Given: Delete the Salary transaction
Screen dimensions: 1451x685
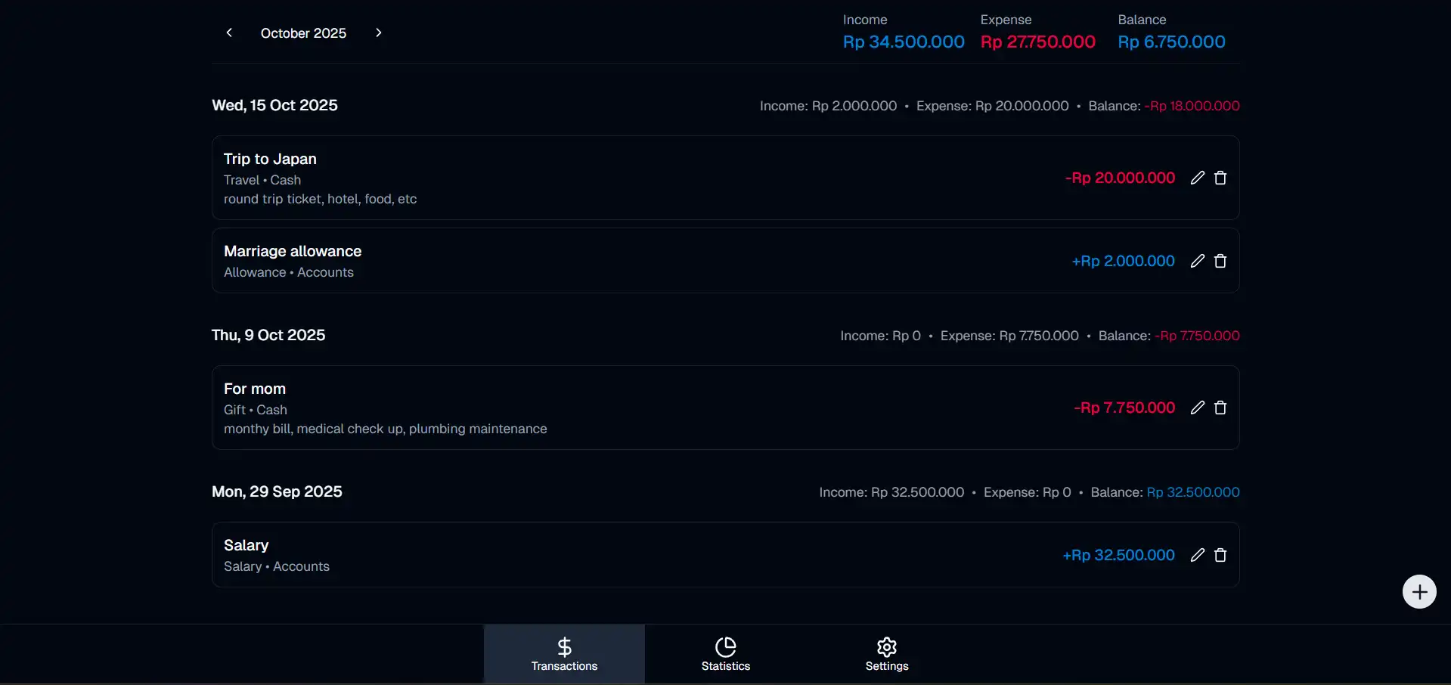Looking at the screenshot, I should click(x=1220, y=555).
